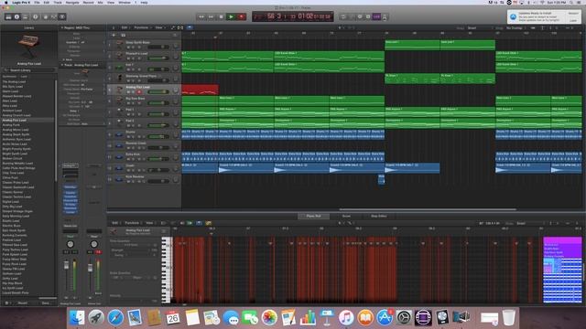This screenshot has height=329, width=586.
Task: Stop playback with the Stop button
Action: pos(222,16)
